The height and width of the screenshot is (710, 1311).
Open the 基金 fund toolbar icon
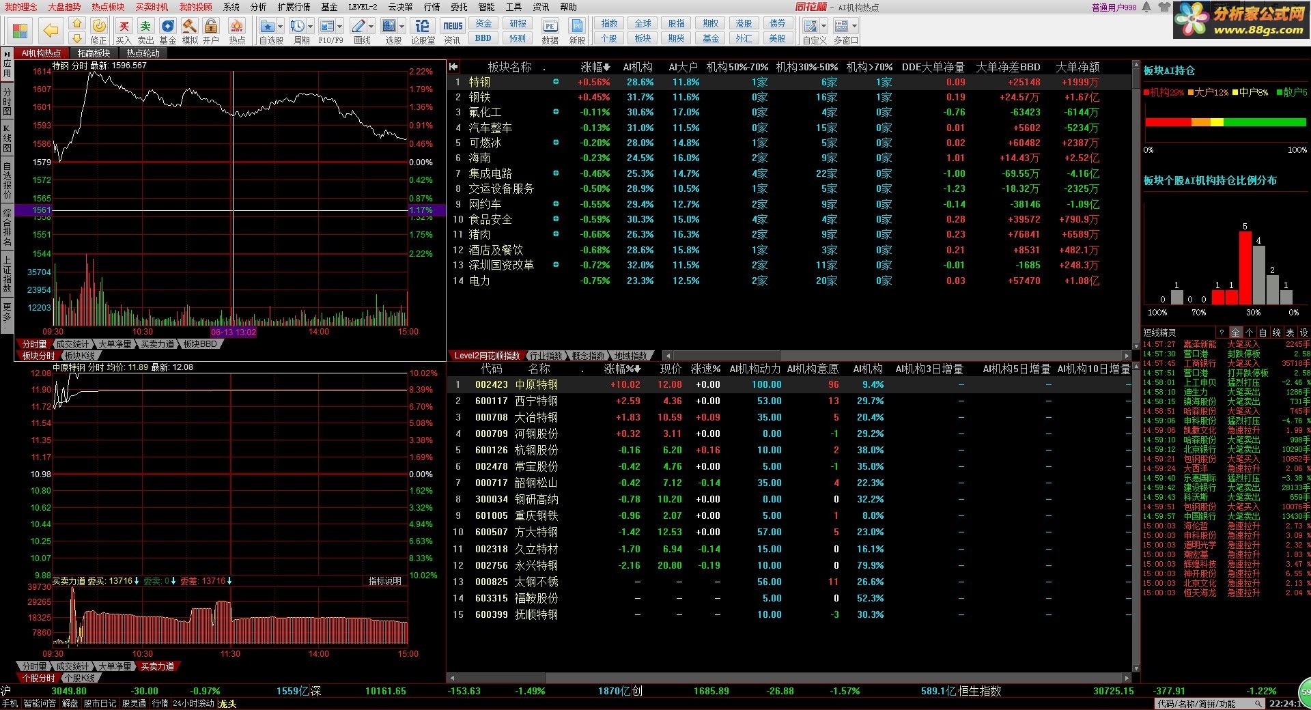tap(167, 26)
